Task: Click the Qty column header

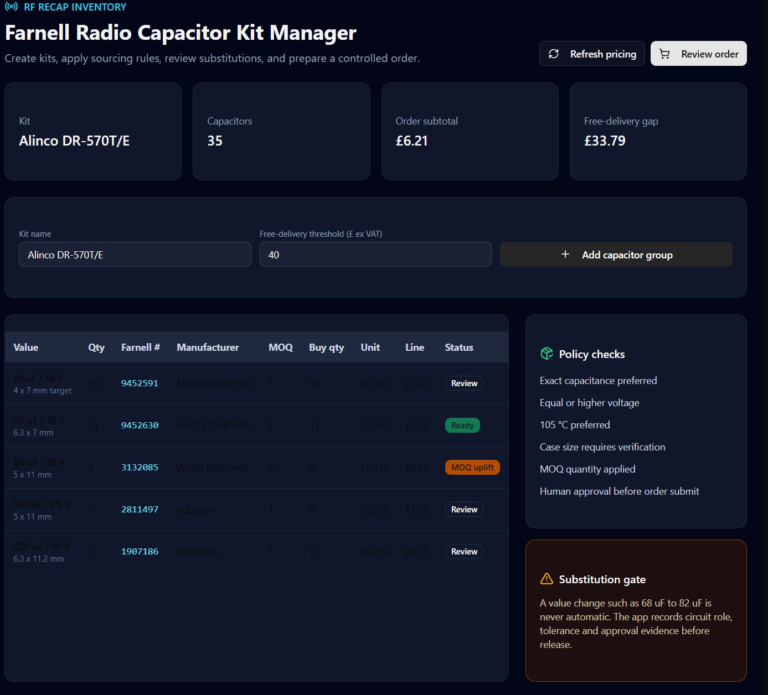Action: pyautogui.click(x=96, y=347)
